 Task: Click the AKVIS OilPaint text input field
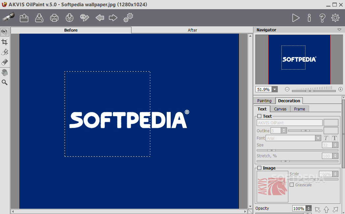[289, 123]
